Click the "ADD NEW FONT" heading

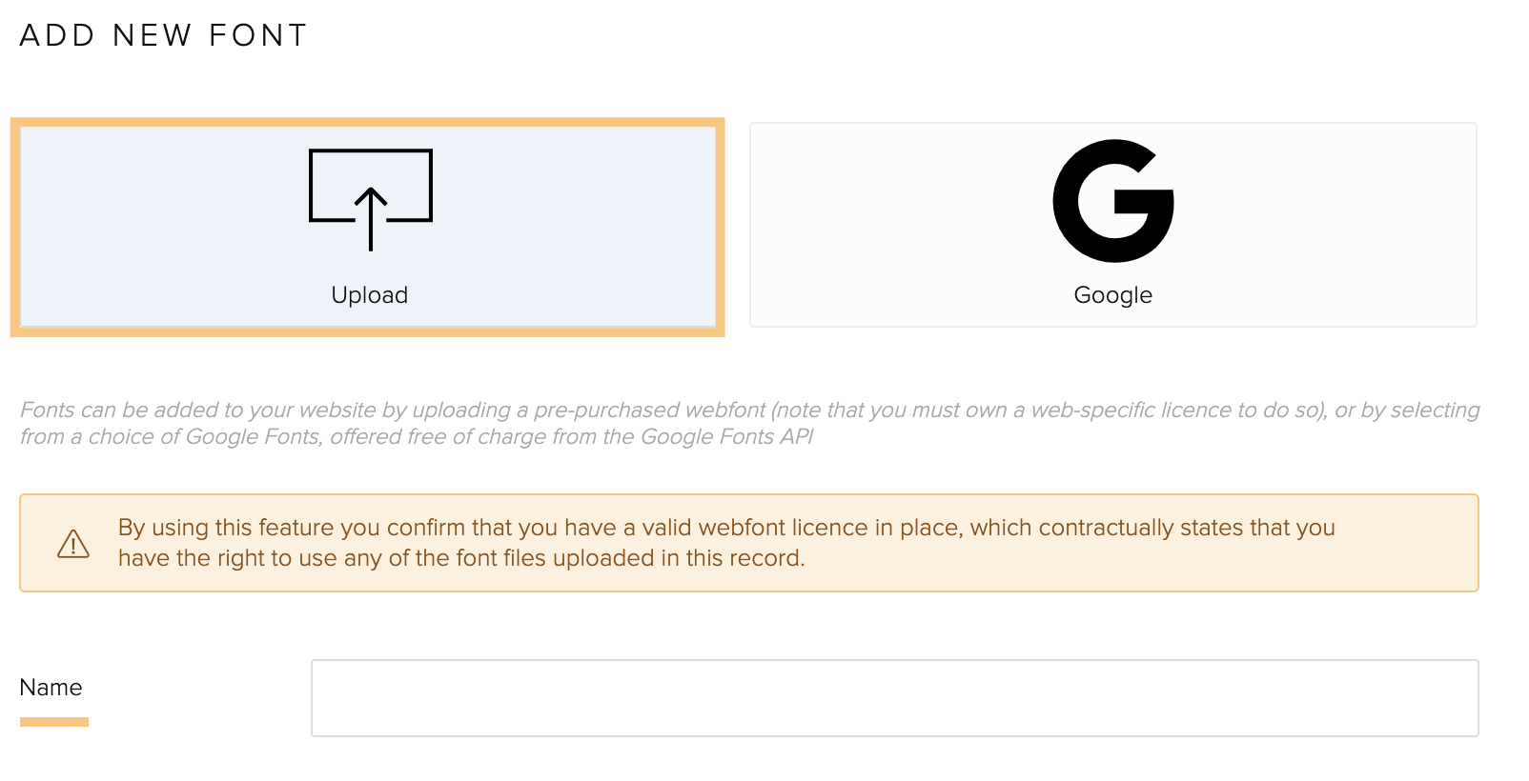[x=164, y=35]
